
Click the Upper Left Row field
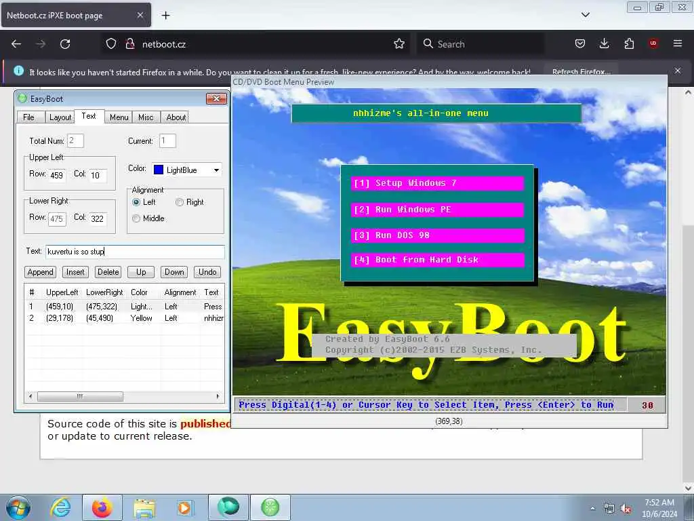[57, 175]
